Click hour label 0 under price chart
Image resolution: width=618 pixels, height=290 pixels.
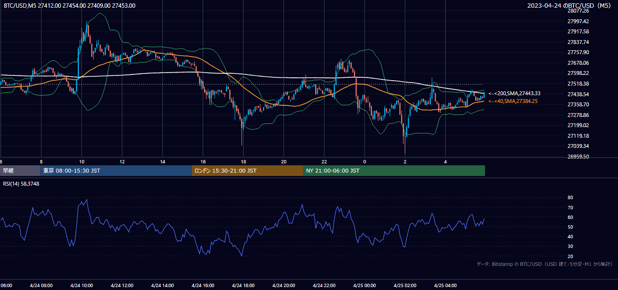tap(365, 161)
